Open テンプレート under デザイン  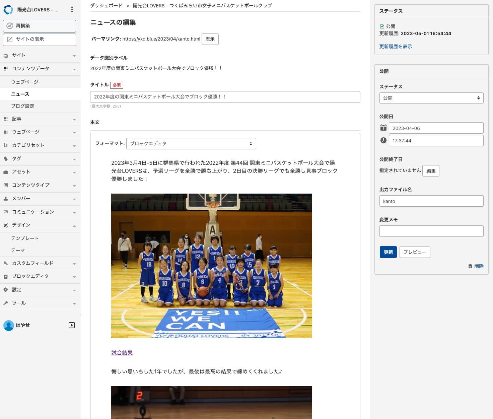pos(25,238)
